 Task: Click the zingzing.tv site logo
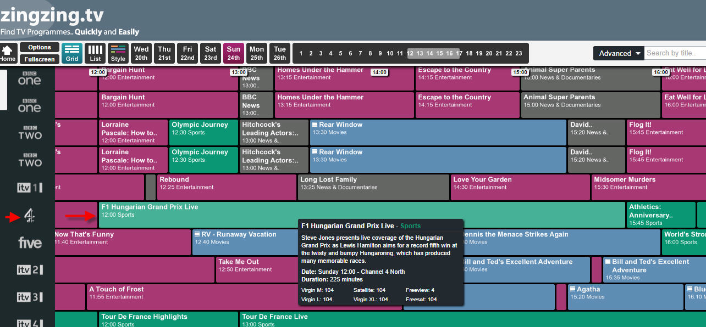point(52,14)
